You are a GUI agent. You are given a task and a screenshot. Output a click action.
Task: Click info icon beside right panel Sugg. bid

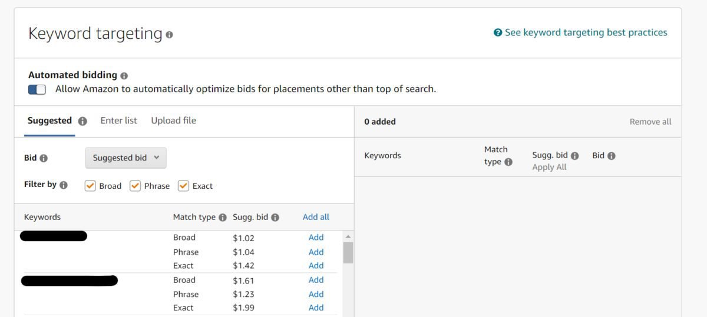575,156
